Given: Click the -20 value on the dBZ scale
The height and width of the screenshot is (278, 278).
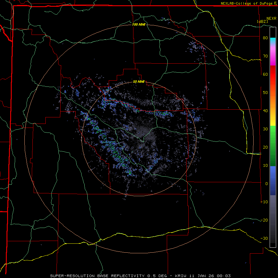Looking at the screenshot, I should coord(264,220).
